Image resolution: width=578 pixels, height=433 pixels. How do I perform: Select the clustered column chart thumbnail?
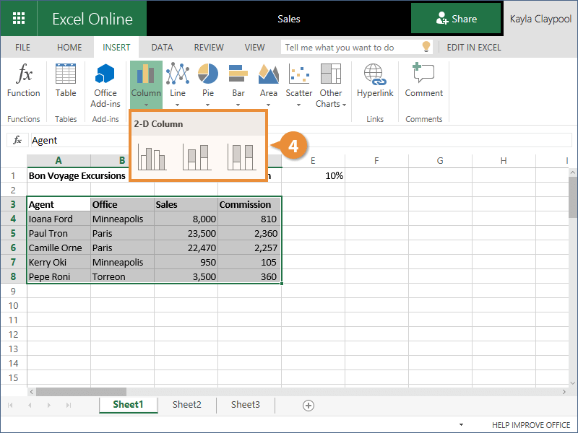[x=152, y=157]
